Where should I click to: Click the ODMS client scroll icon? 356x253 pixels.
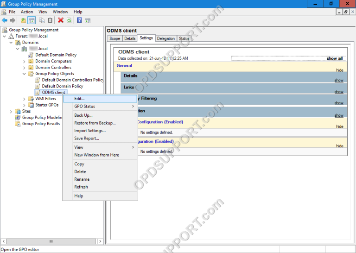[38, 92]
